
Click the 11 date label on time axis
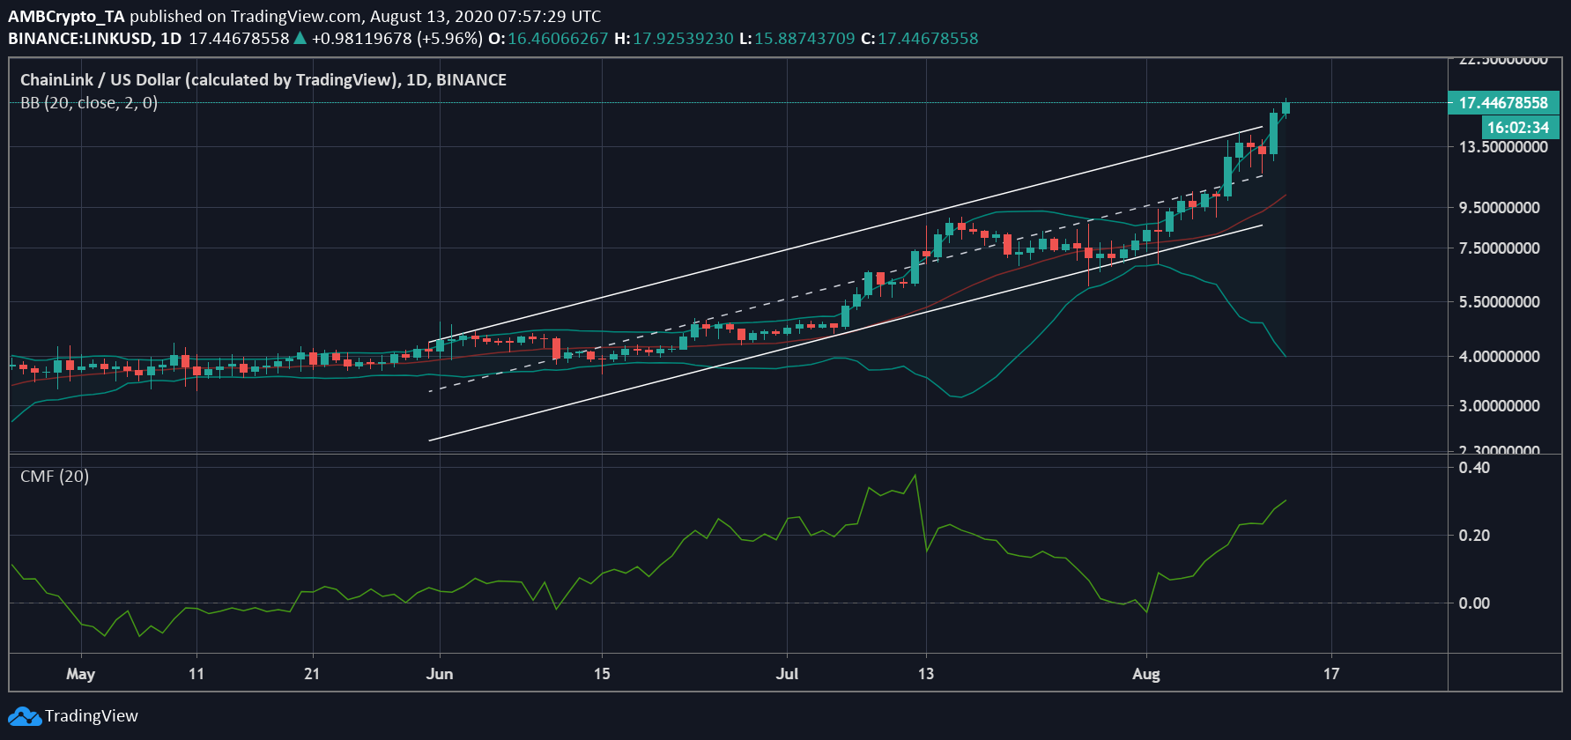196,674
